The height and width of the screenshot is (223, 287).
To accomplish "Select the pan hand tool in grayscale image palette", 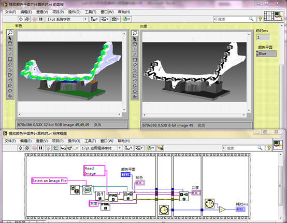I will pos(135,44).
